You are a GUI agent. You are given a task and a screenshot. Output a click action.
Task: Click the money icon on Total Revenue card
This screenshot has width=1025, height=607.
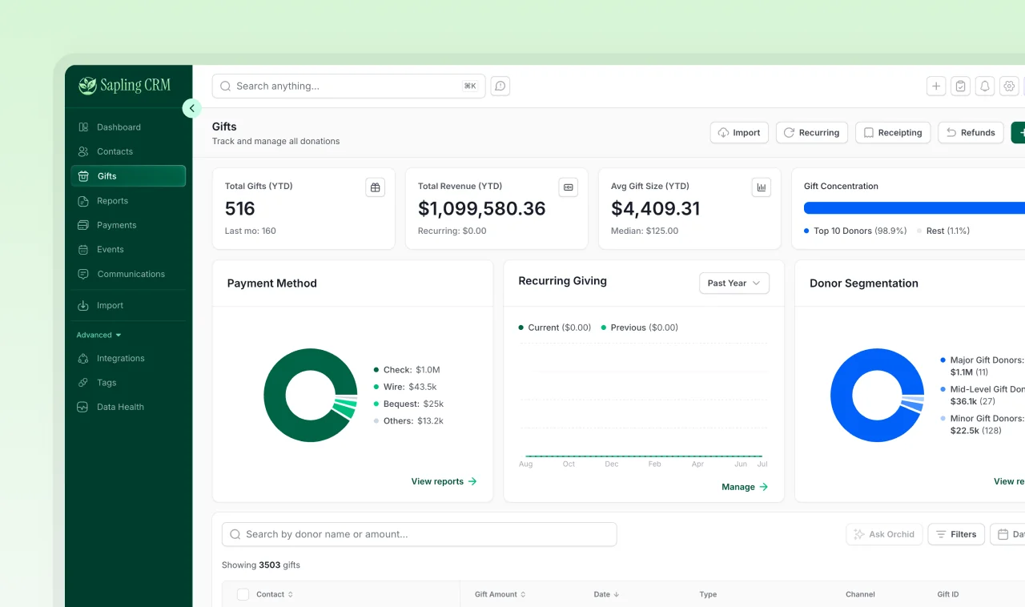click(x=568, y=187)
